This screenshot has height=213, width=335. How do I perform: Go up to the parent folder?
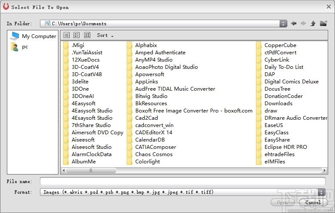click(313, 24)
